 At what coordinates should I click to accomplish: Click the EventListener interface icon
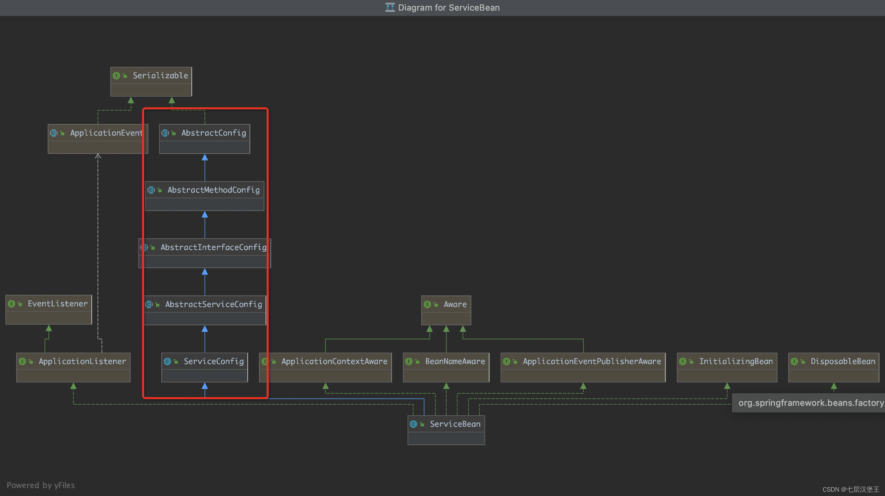coord(11,304)
